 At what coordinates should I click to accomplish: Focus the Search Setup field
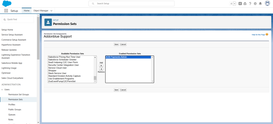point(131,4)
